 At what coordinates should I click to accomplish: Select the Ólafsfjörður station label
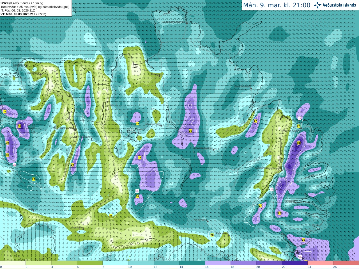tap(33, 73)
